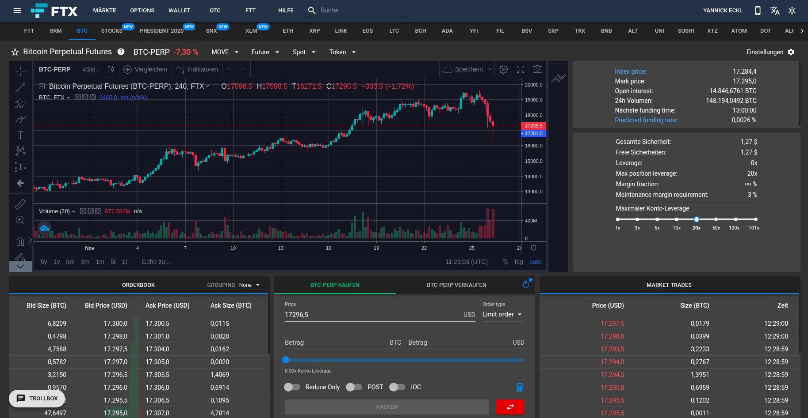Click the green KAUFEN button

point(387,407)
